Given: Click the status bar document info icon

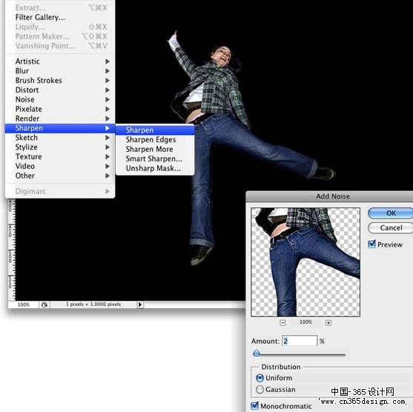Looking at the screenshot, I should click(44, 305).
